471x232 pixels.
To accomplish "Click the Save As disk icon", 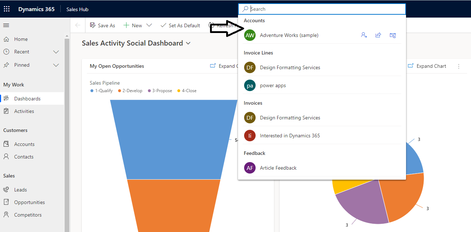I will point(93,25).
